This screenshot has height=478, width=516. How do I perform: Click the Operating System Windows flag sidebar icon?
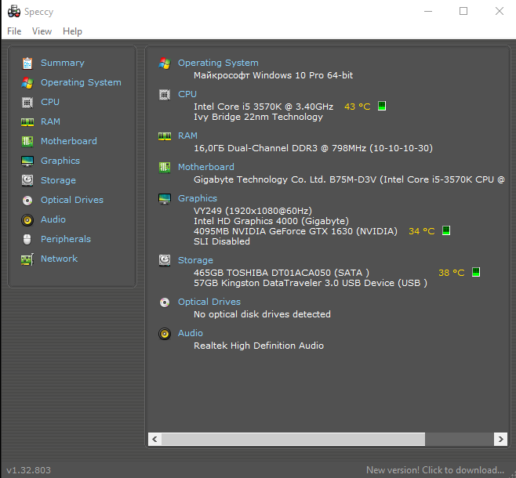27,83
